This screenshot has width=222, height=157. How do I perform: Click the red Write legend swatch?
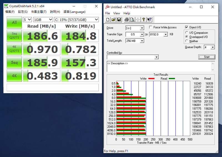point(151,78)
